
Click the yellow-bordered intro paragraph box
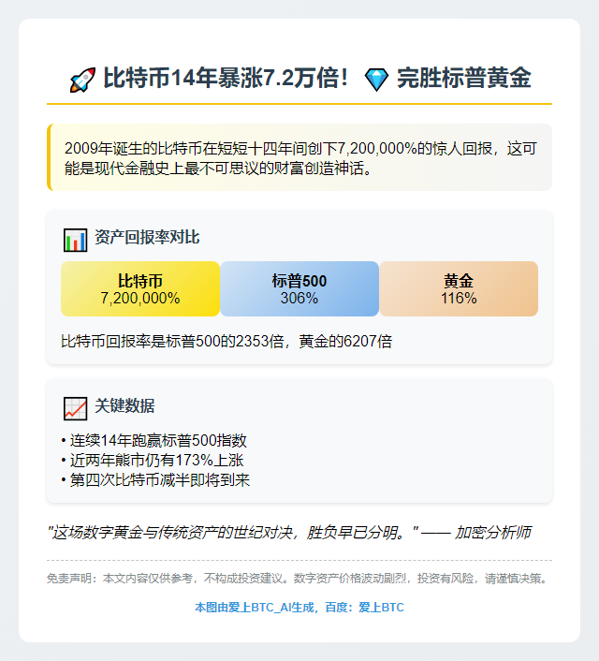coord(299,157)
